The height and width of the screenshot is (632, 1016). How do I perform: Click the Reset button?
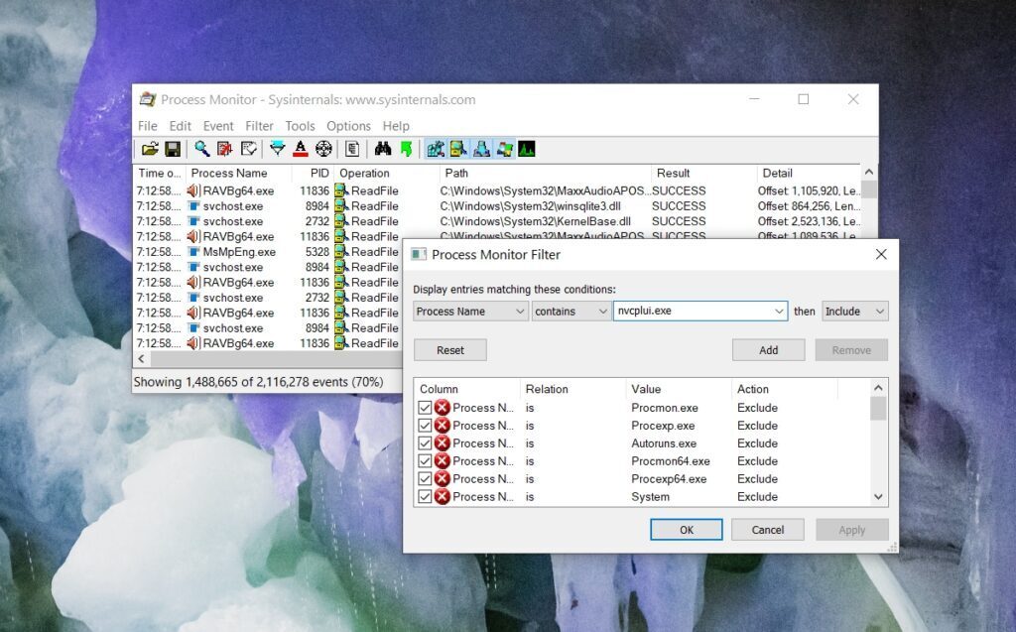coord(449,349)
